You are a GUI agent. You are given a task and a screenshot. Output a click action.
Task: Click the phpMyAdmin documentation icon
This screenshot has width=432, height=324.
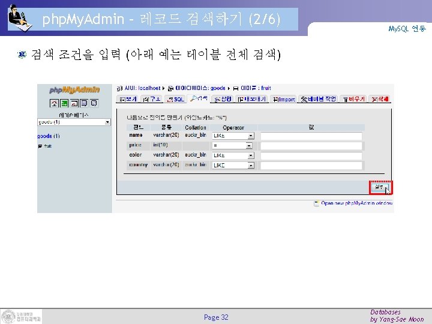point(84,103)
